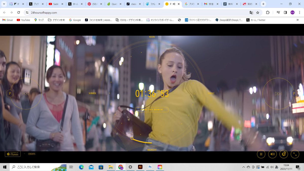Open the tab search dropdown arrow

point(4,4)
